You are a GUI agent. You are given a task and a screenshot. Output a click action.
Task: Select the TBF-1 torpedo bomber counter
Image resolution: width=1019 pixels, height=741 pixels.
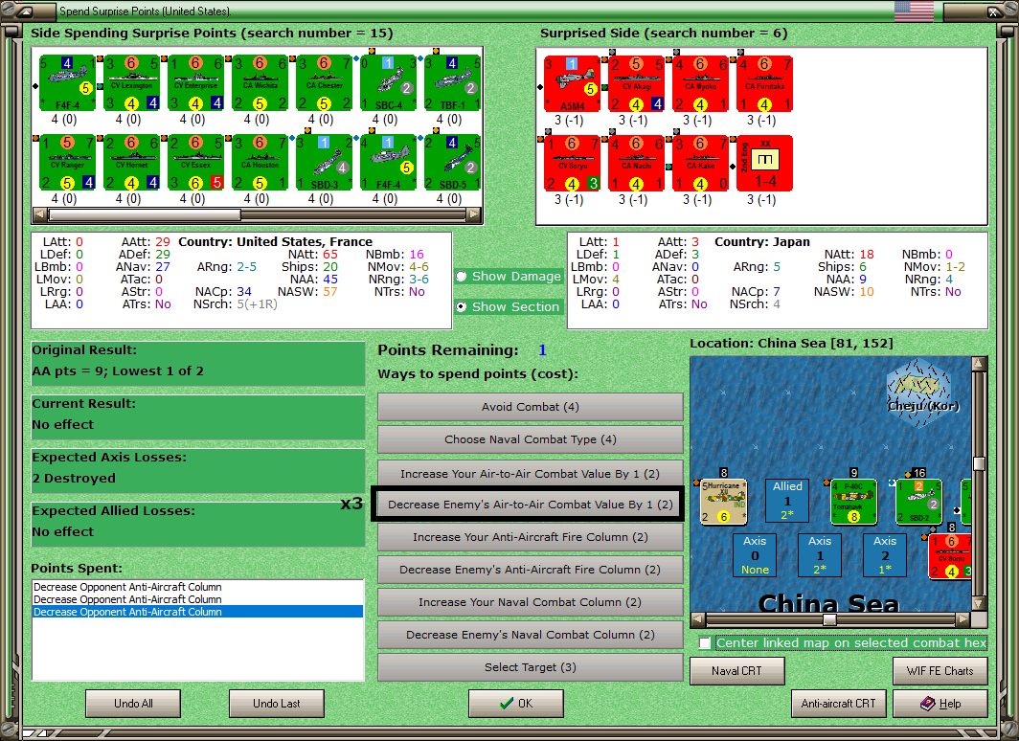click(453, 83)
